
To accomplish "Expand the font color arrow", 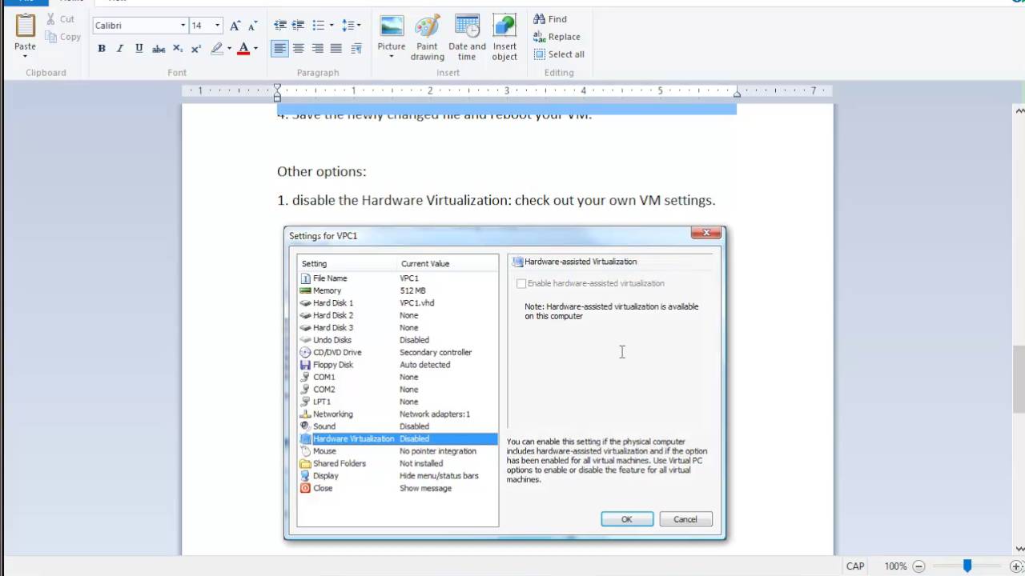I will [255, 49].
